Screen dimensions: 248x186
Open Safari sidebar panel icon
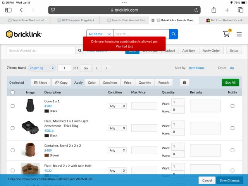click(9, 10)
